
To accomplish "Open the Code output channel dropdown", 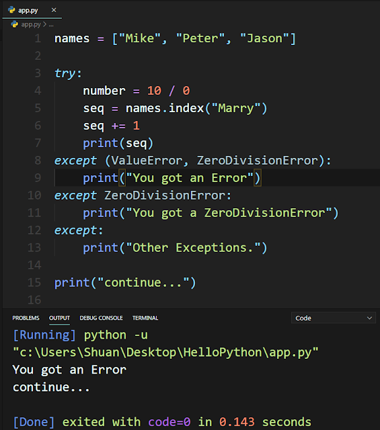I will pyautogui.click(x=334, y=318).
